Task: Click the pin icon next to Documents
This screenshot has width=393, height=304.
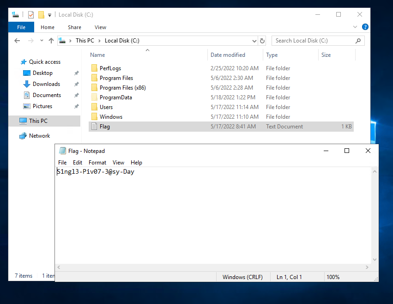Action: pyautogui.click(x=77, y=95)
